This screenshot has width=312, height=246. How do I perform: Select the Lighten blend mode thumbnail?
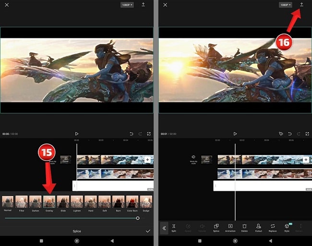[77, 202]
